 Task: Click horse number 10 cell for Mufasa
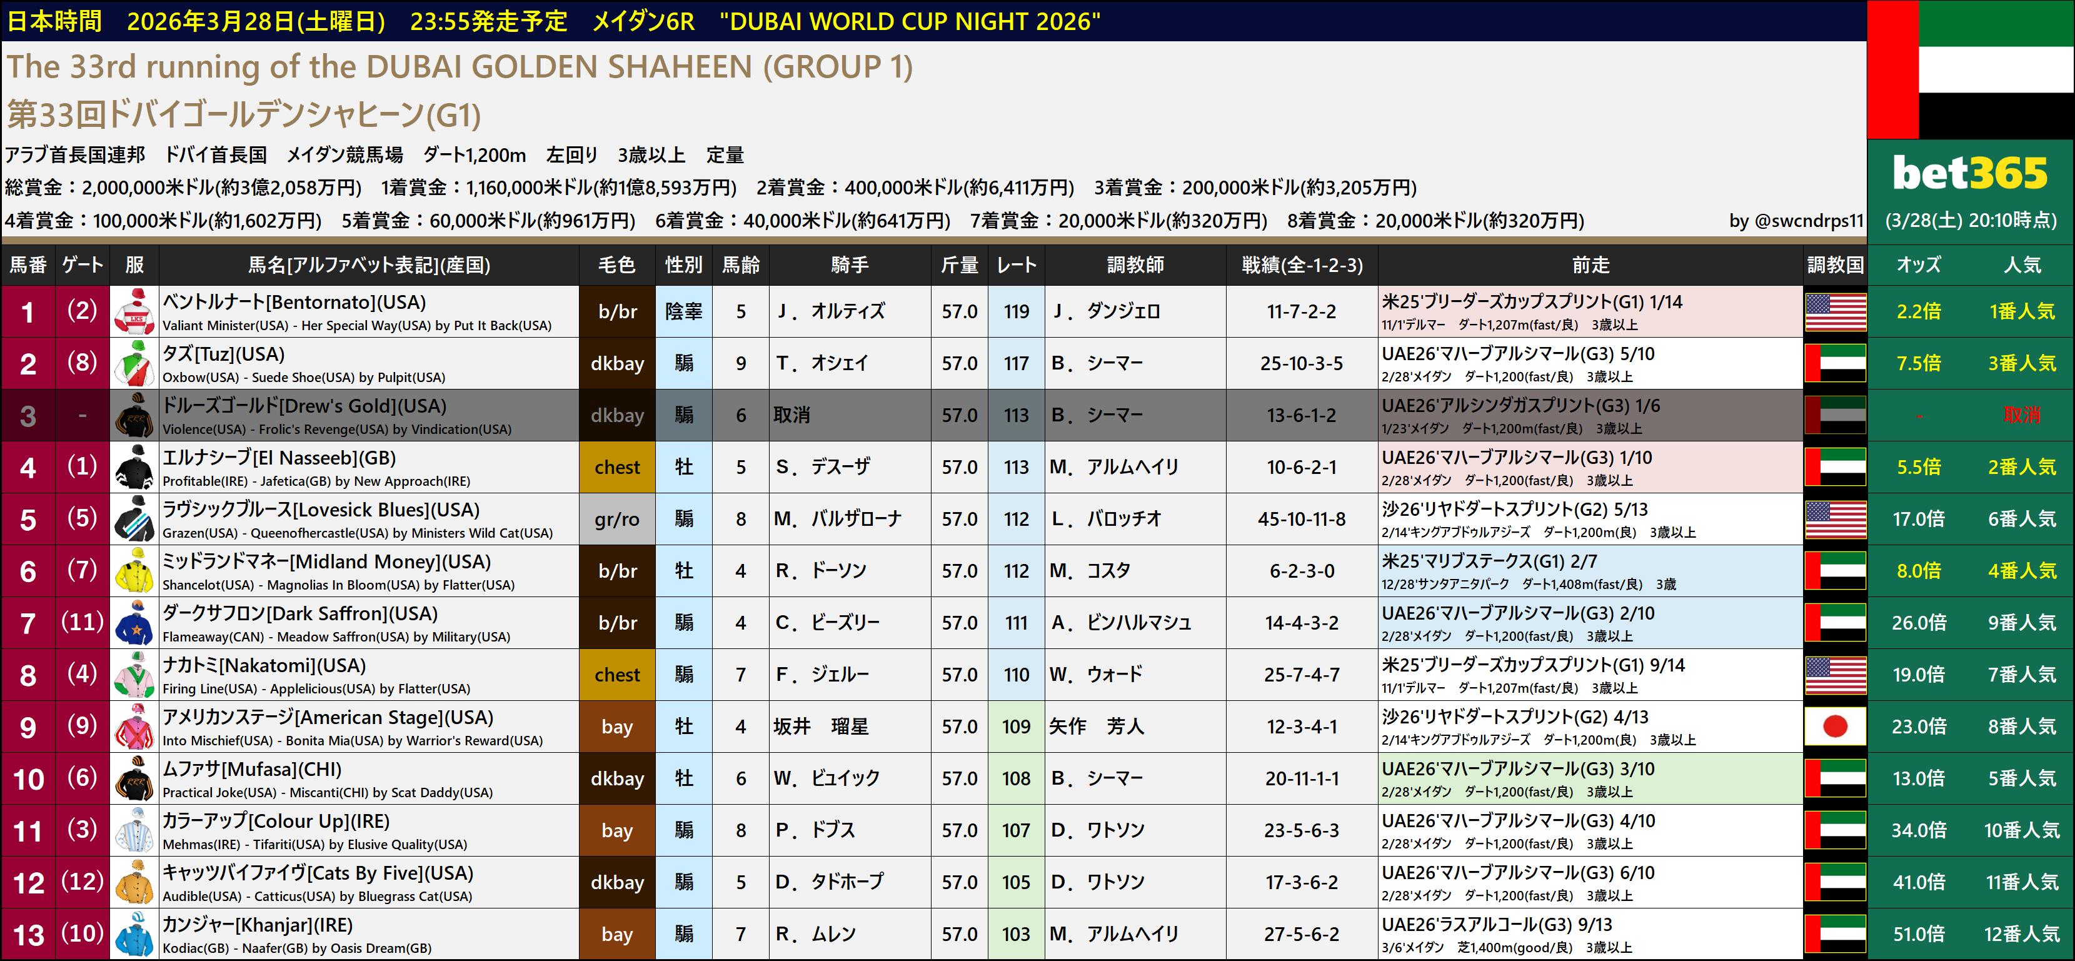click(x=28, y=779)
